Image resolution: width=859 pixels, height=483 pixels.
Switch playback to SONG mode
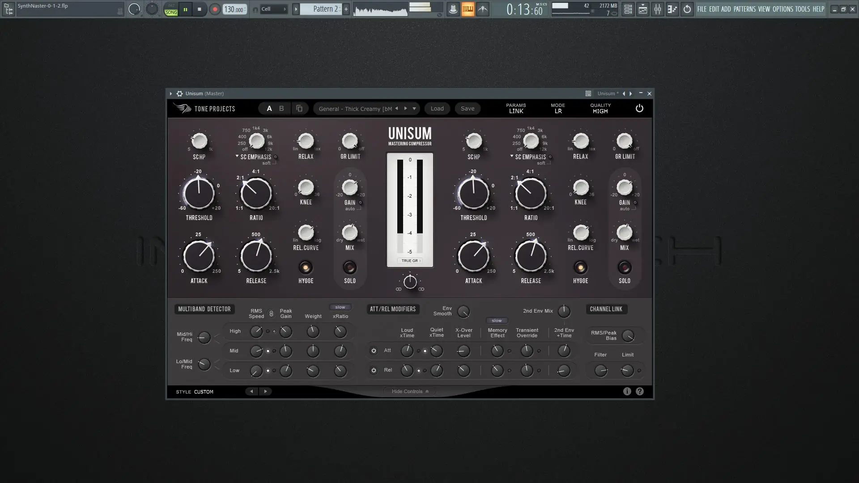click(x=170, y=12)
